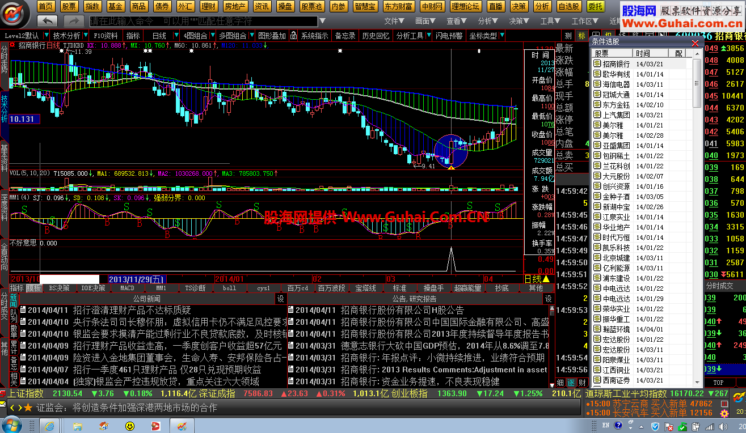The width and height of the screenshot is (746, 433).
Task: Open the Windows Start menu
Action: tap(12, 425)
